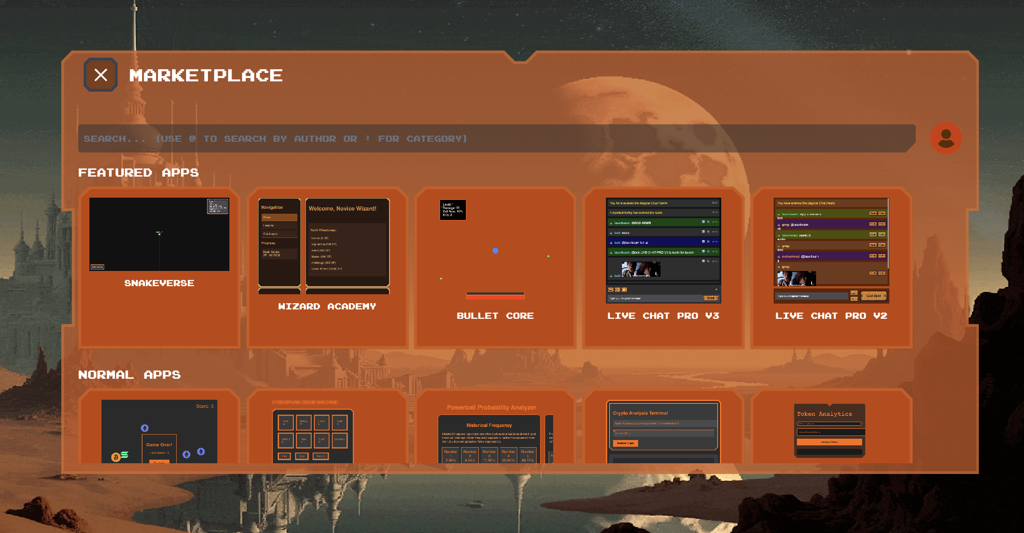1024x533 pixels.
Task: Select Live Chat Pro V3 title
Action: click(663, 316)
